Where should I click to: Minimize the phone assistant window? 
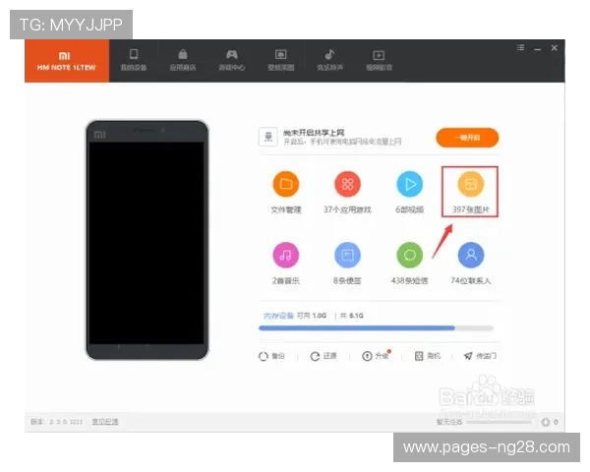537,48
